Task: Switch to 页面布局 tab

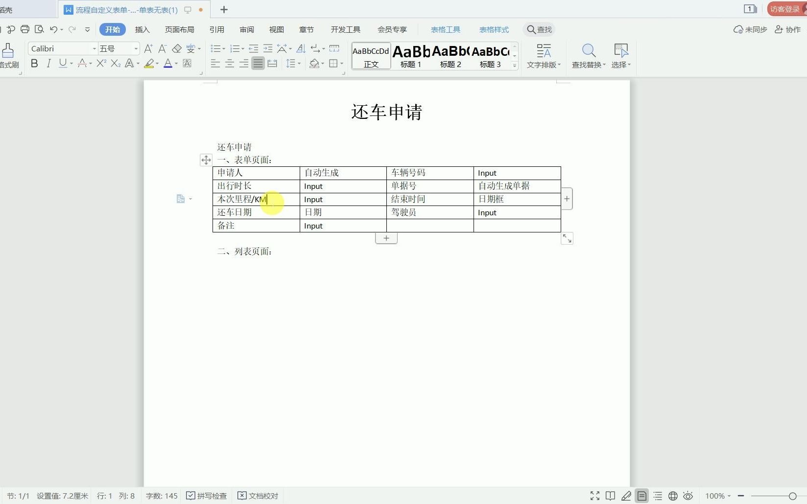Action: coord(179,29)
